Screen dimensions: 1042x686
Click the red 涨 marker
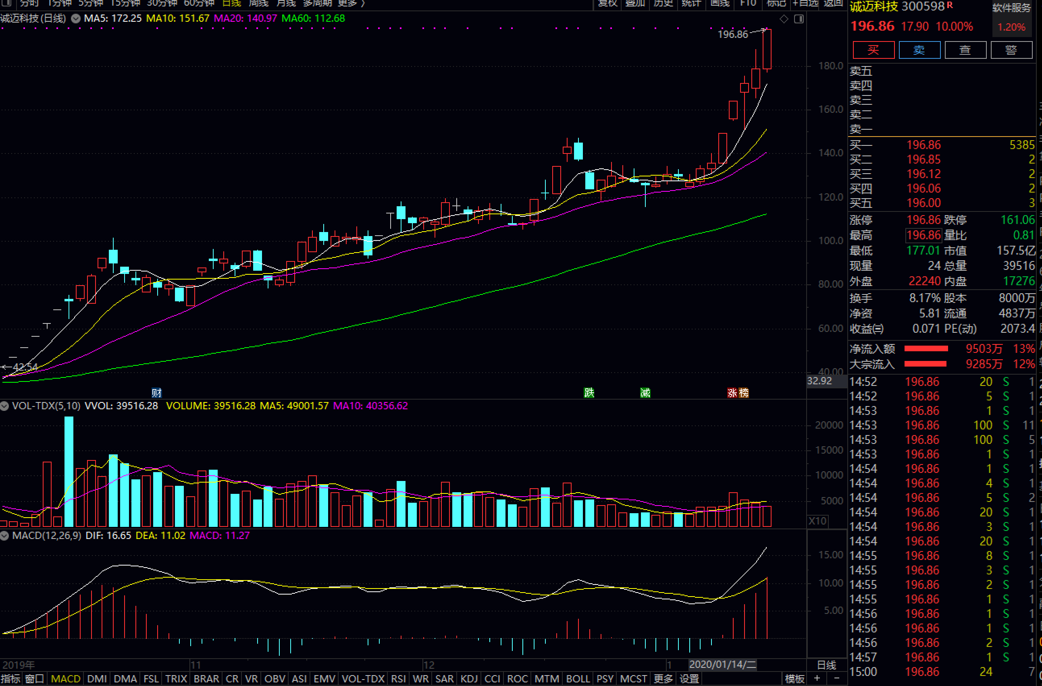point(732,392)
